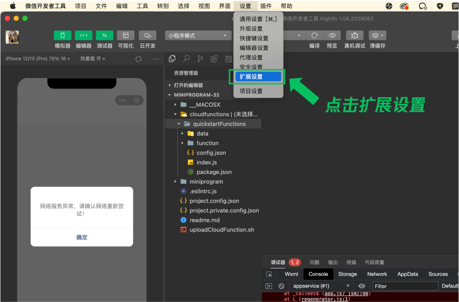Open the source control branch icon
Image resolution: width=459 pixels, height=302 pixels.
tap(200, 59)
